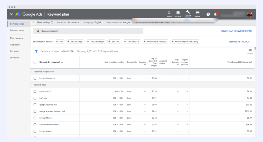The width and height of the screenshot is (263, 142).
Task: Toggle the select-all keywords checkbox
Action: [35, 62]
